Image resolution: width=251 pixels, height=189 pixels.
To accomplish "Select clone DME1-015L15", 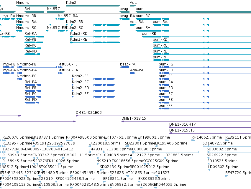I will point(210,134).
